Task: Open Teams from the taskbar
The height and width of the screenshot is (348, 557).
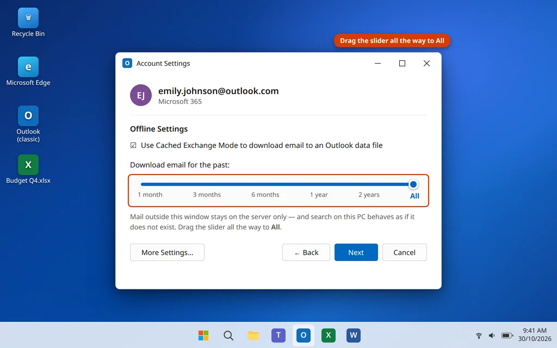Action: pos(278,335)
